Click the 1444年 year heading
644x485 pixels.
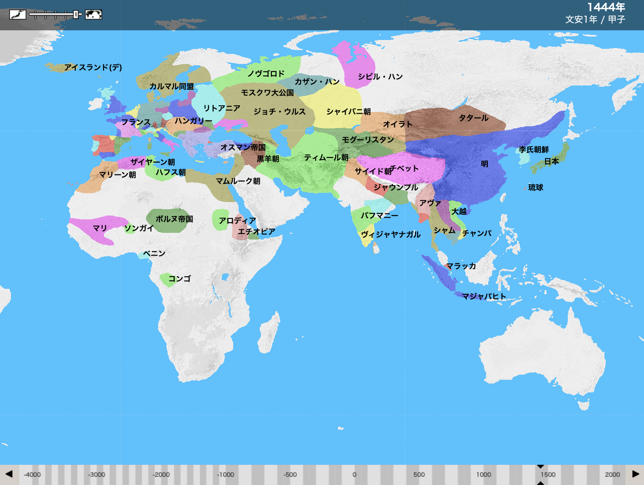[x=606, y=7]
